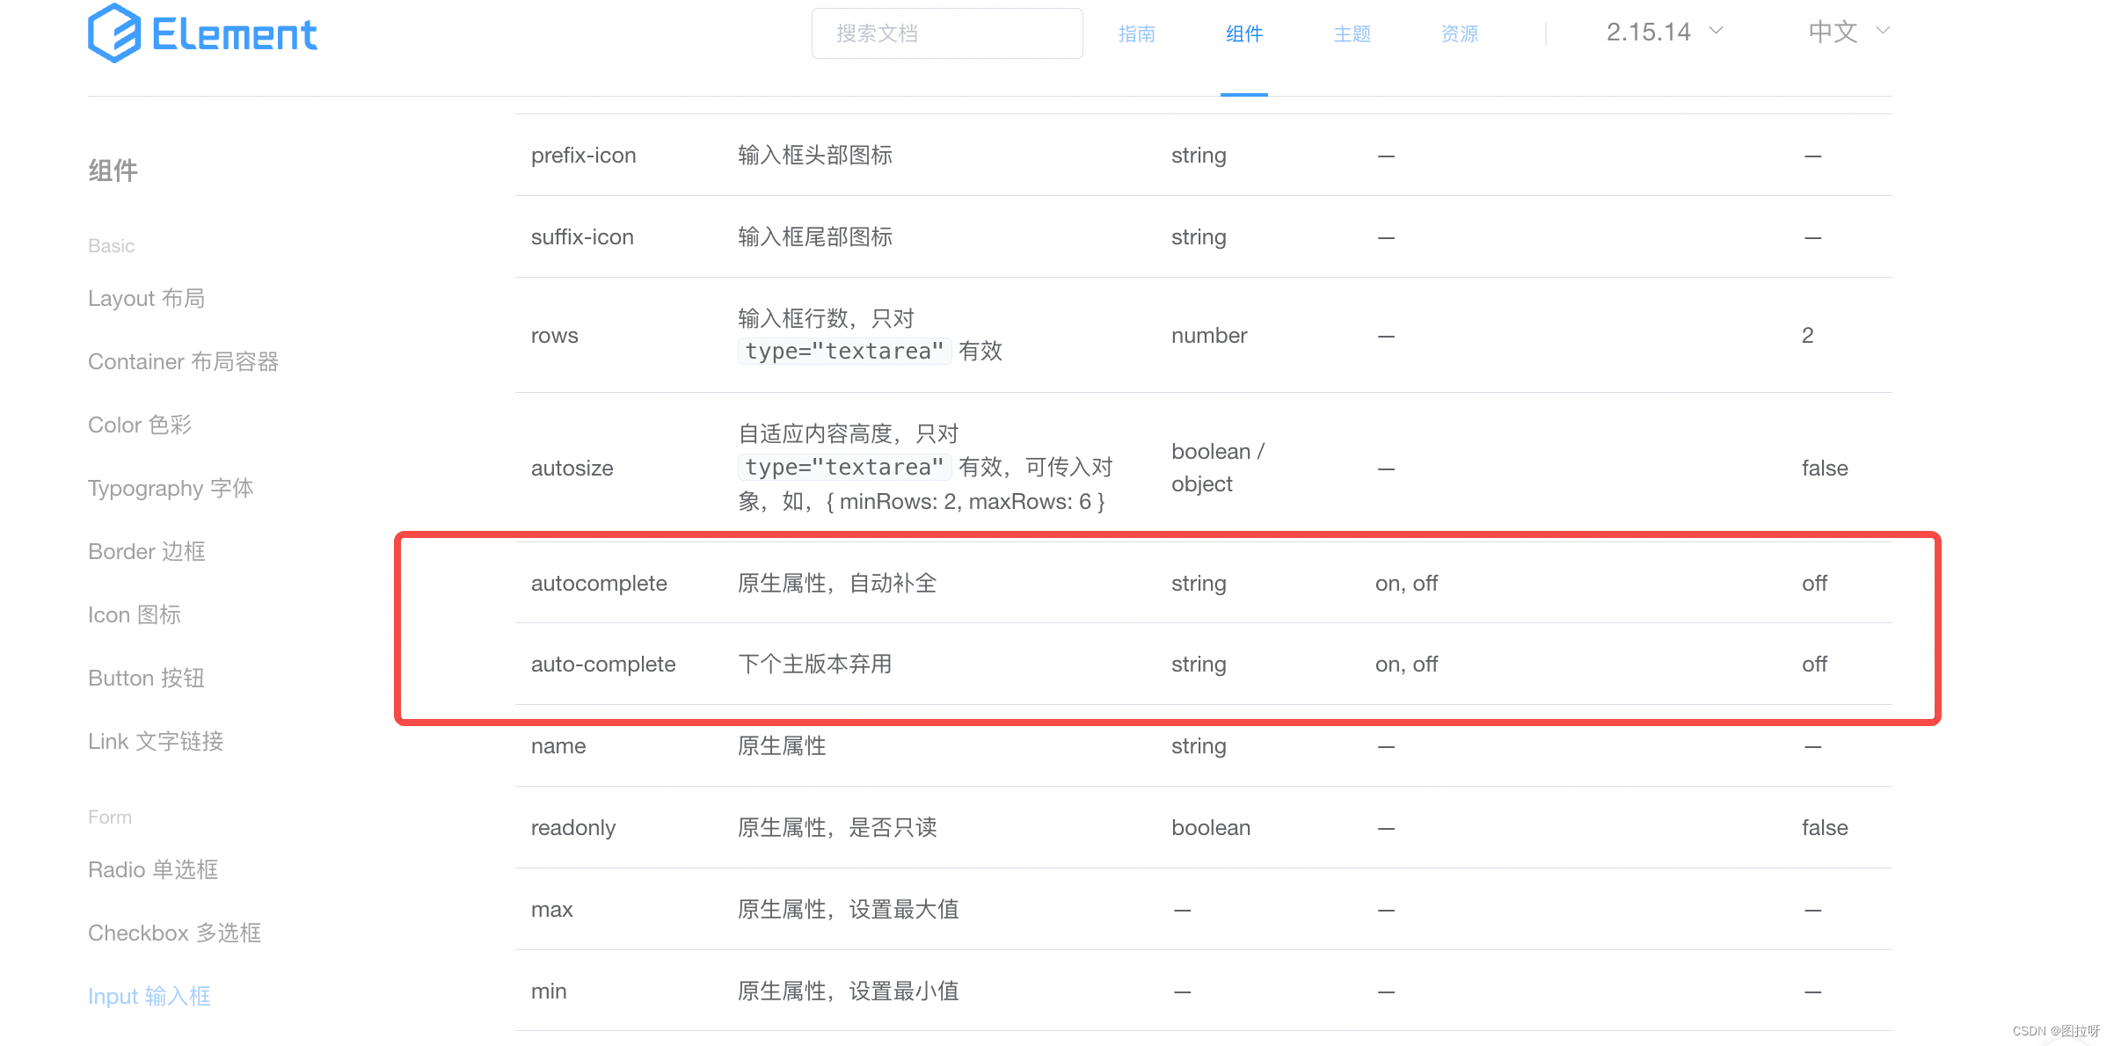Open the 主题 nav tab
The width and height of the screenshot is (2114, 1046).
[x=1352, y=33]
